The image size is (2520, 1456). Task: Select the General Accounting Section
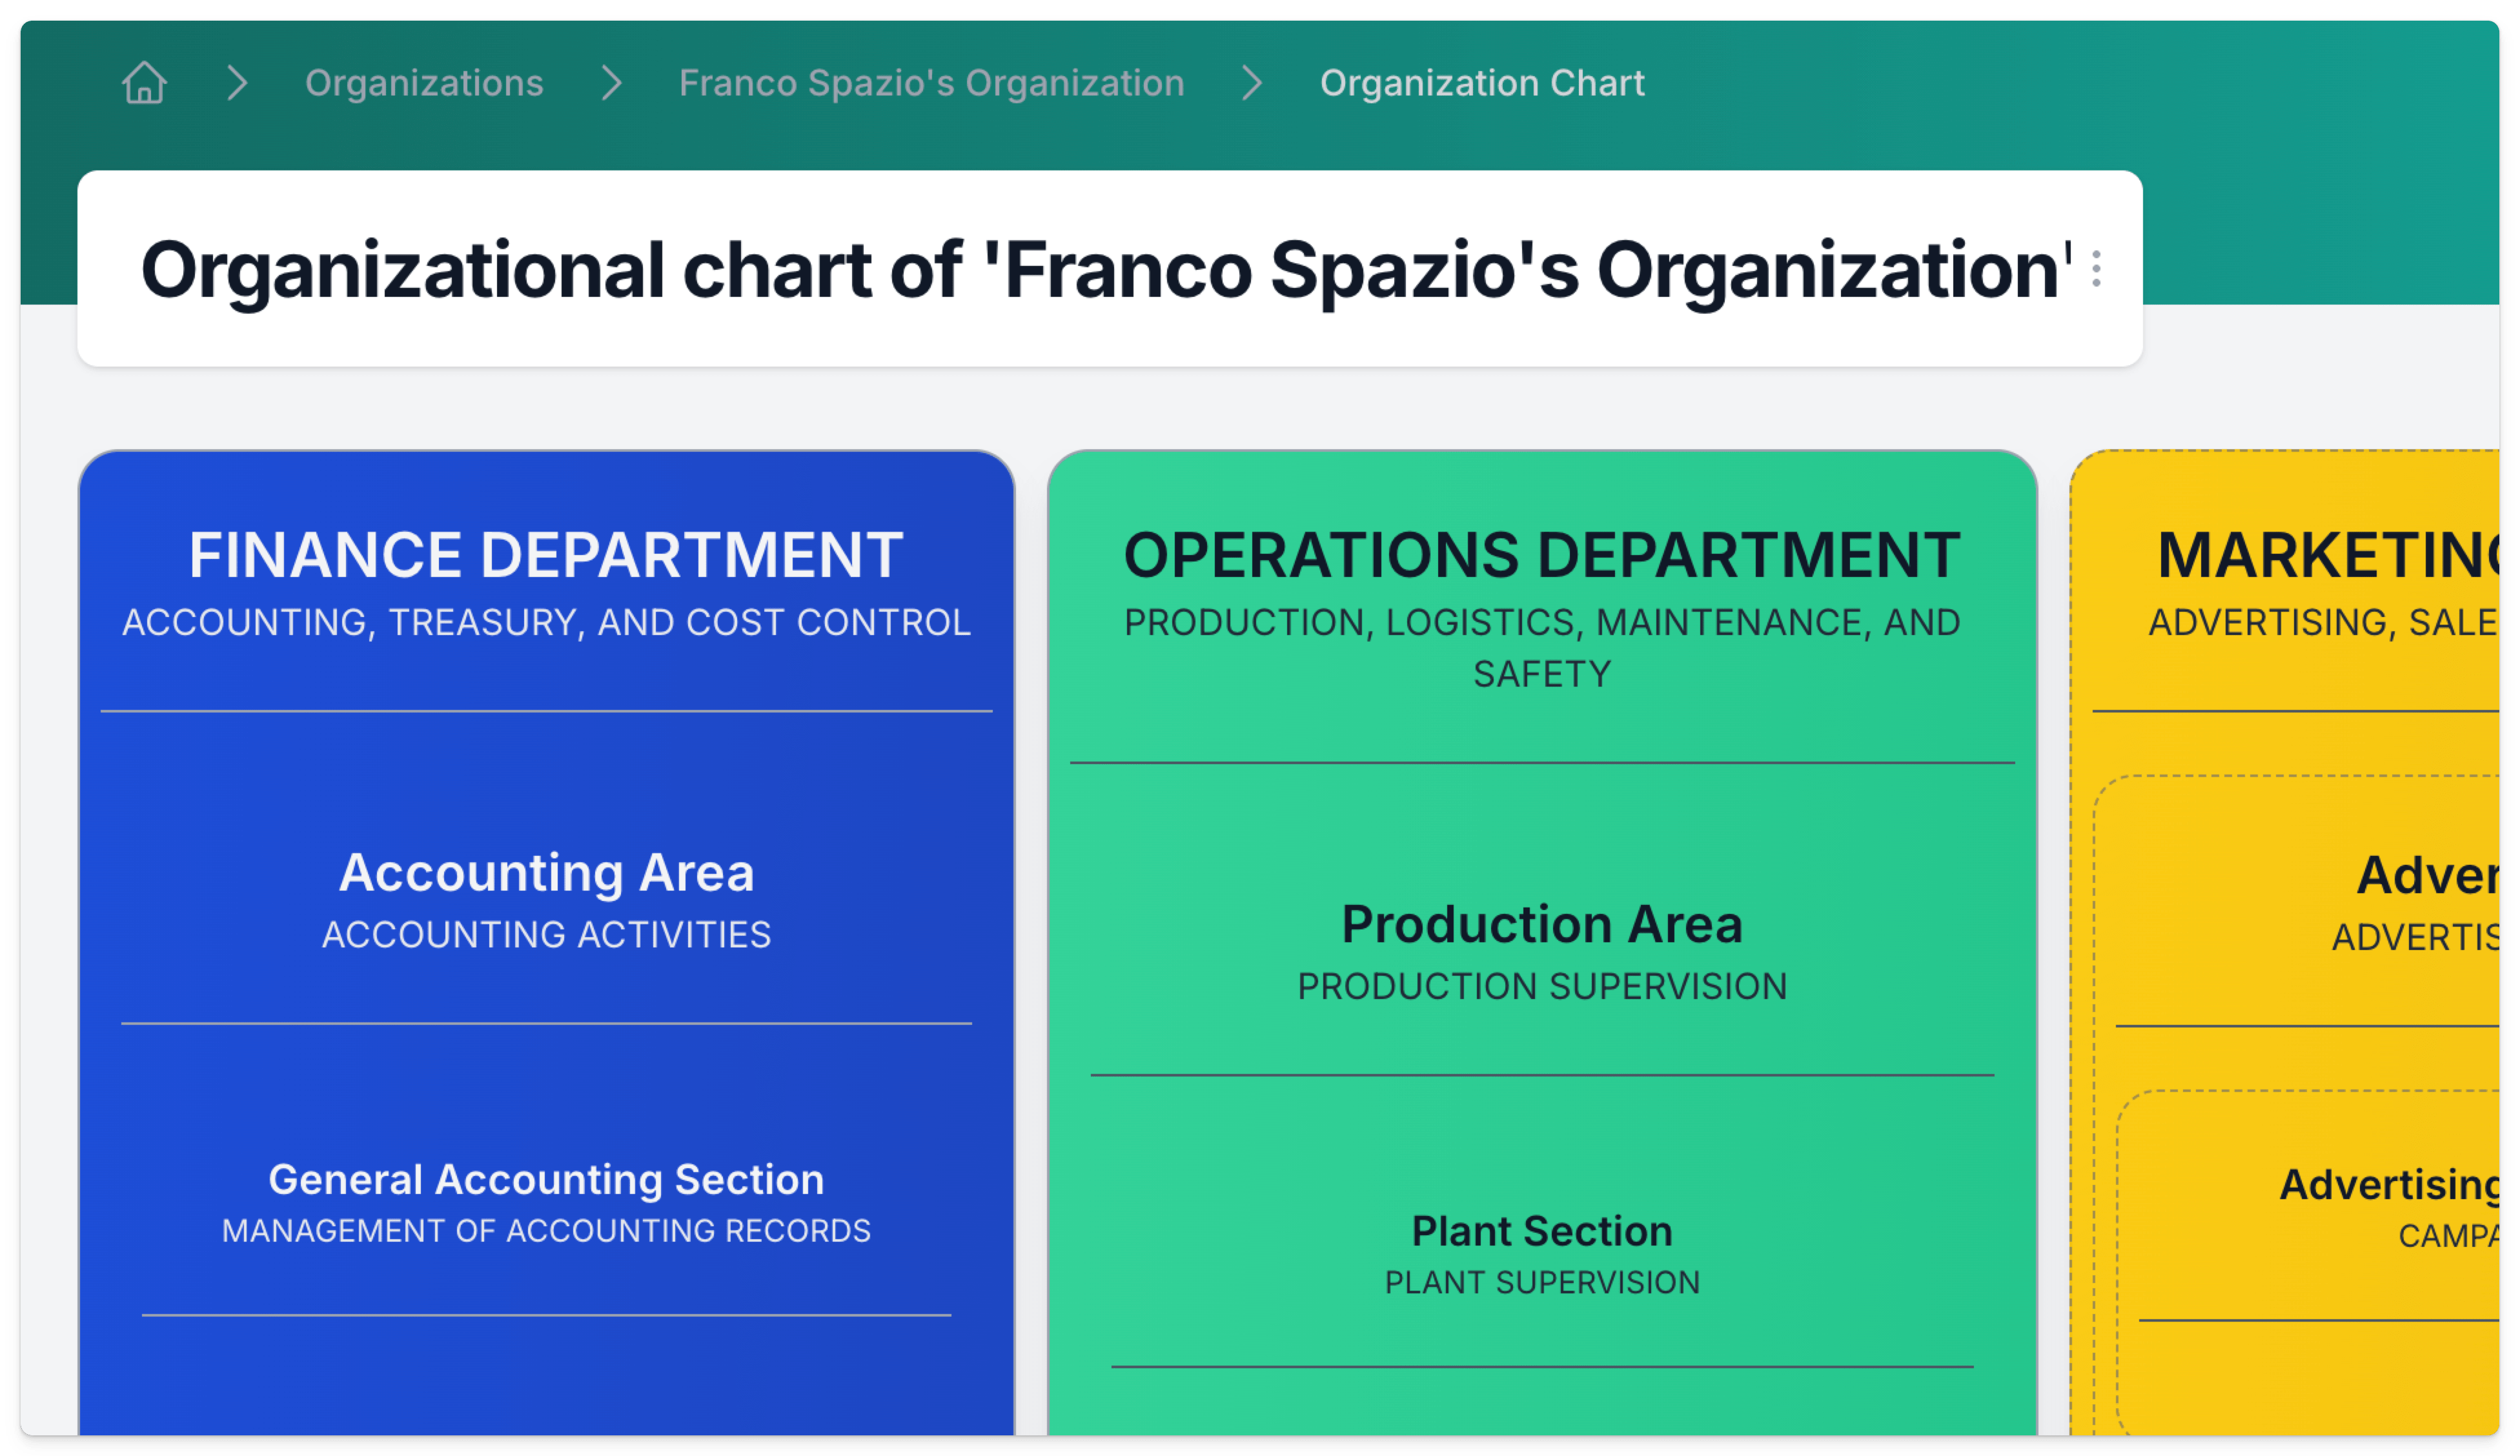(x=546, y=1180)
